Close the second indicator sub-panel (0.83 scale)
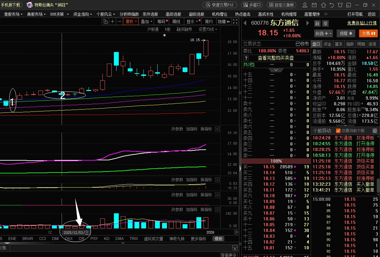The width and height of the screenshot is (380, 257). tap(217, 180)
